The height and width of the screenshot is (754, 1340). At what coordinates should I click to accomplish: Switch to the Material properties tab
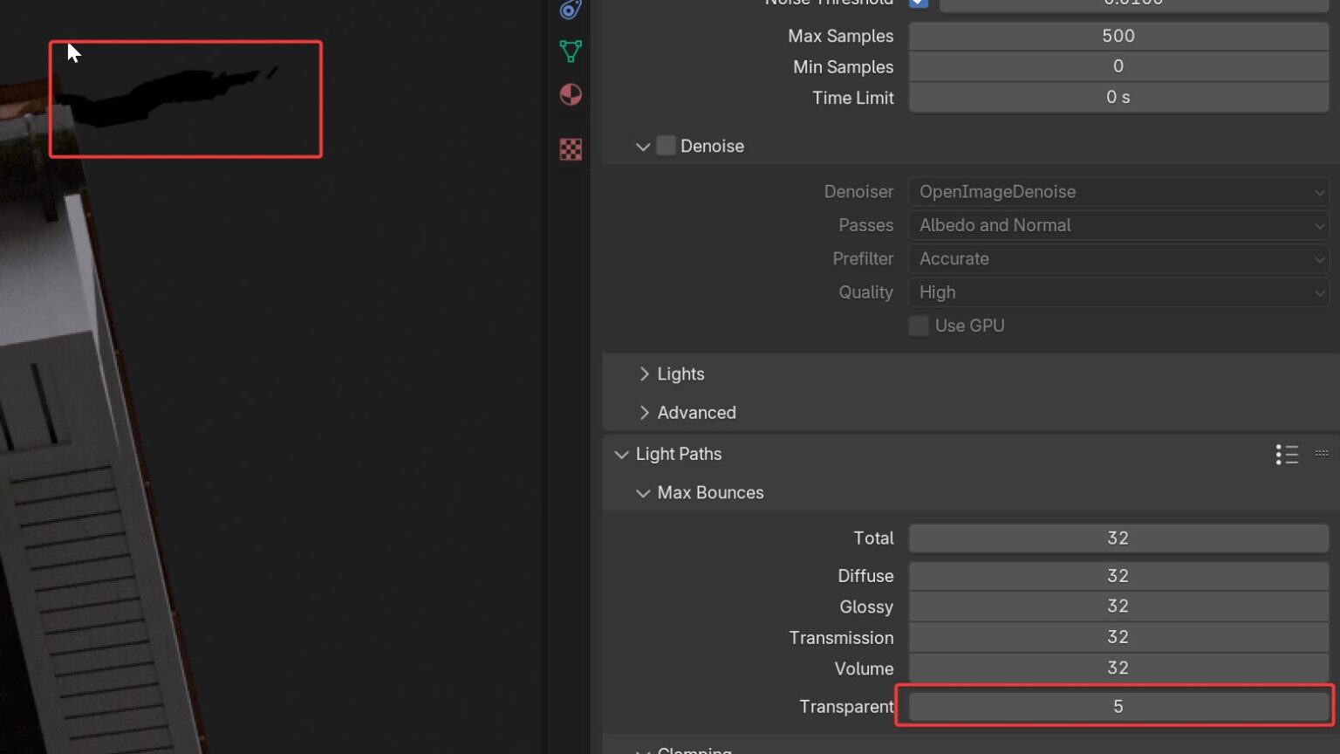tap(571, 94)
